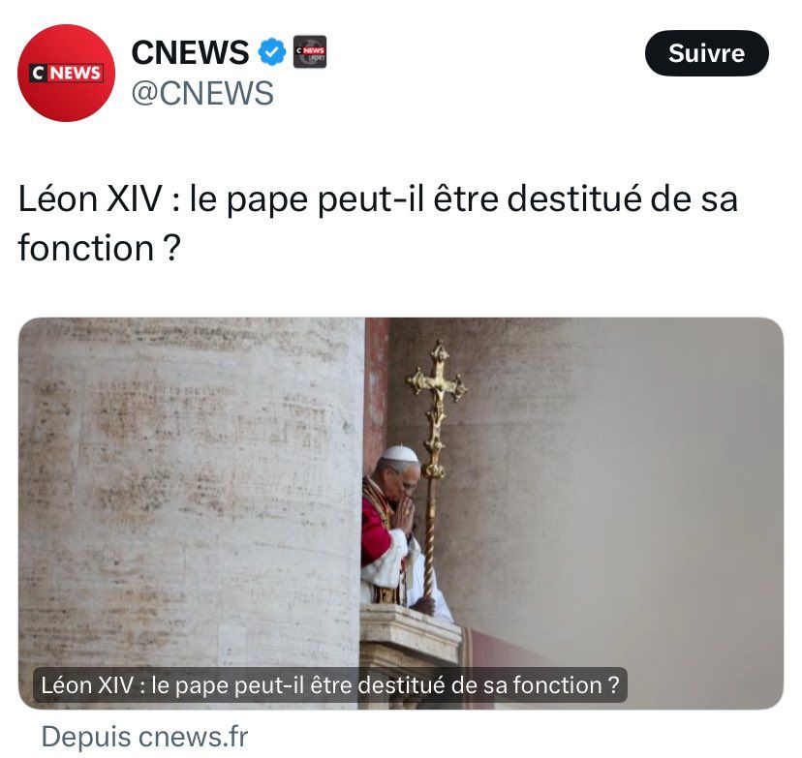Screen dimensions: 802x758
Task: Click the caption overlay on the preview card
Action: 330,684
